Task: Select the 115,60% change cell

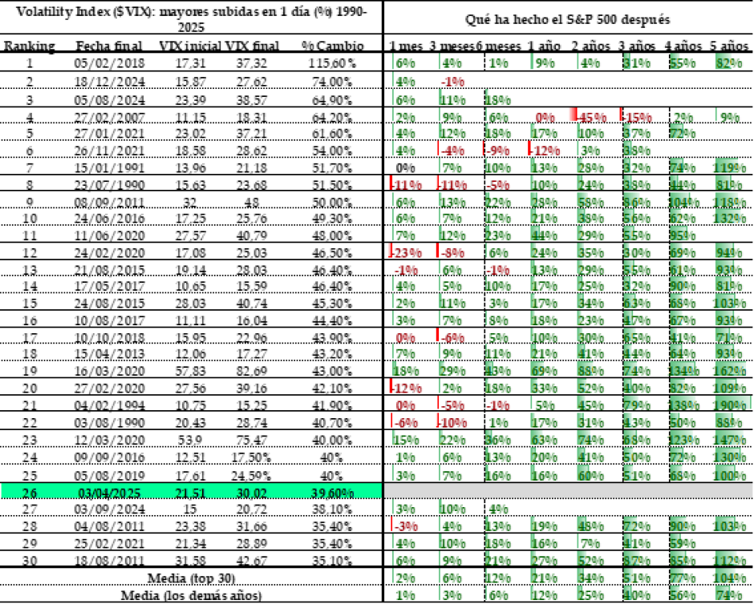Action: click(332, 63)
